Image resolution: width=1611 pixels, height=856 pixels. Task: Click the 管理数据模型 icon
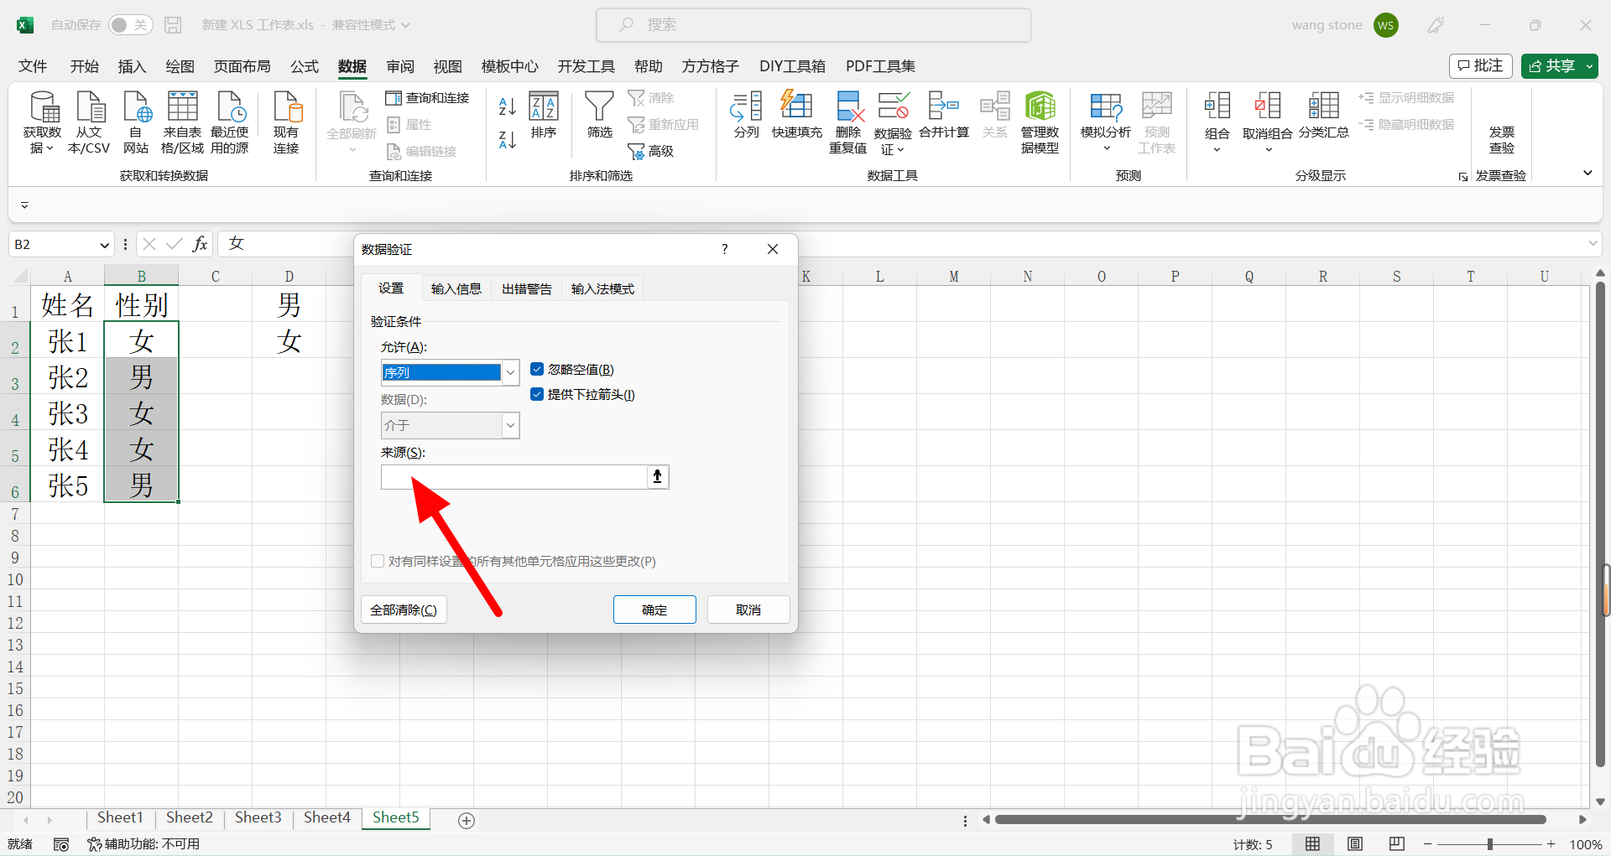(1040, 122)
